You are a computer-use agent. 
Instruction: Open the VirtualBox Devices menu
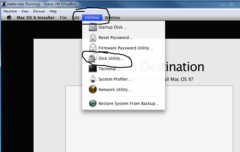coord(39,11)
